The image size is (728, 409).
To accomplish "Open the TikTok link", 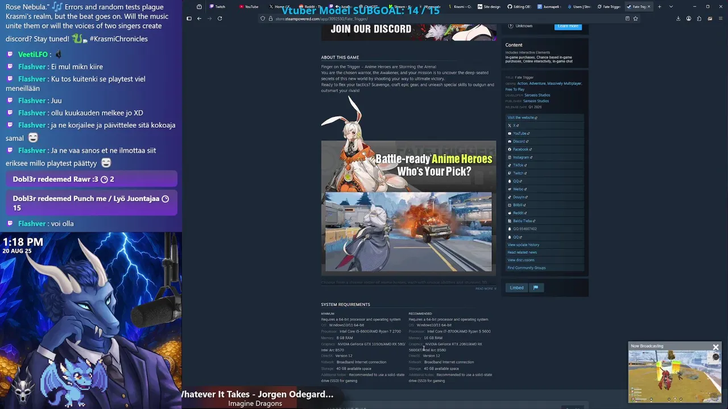I will click(517, 165).
